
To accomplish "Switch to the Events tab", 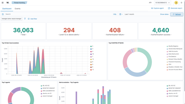I will click(17, 9).
